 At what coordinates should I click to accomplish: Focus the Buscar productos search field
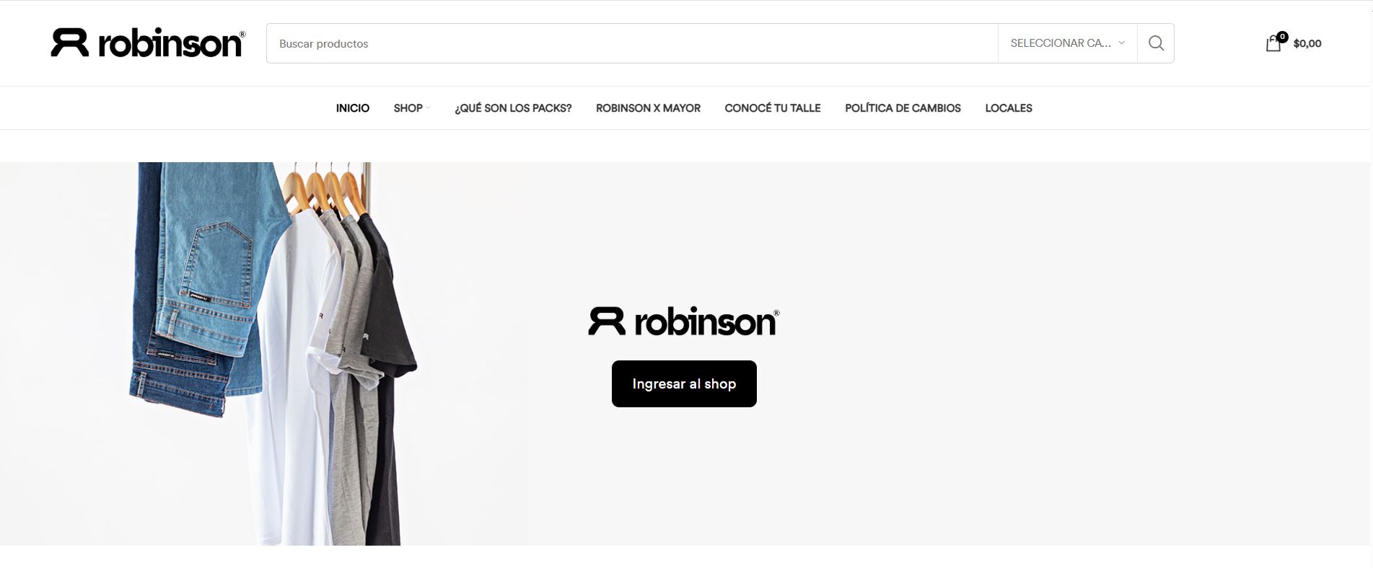pos(632,43)
